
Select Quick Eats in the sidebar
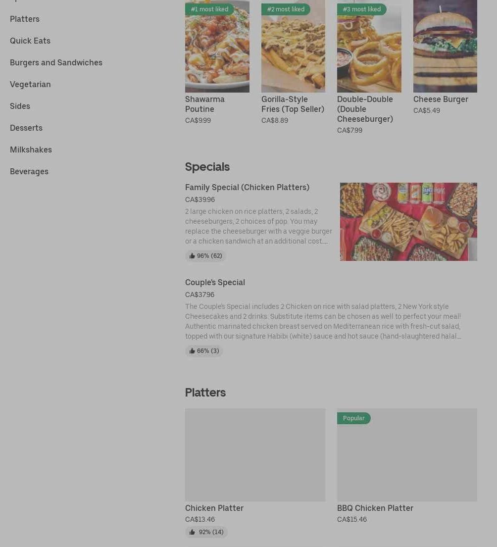click(30, 41)
